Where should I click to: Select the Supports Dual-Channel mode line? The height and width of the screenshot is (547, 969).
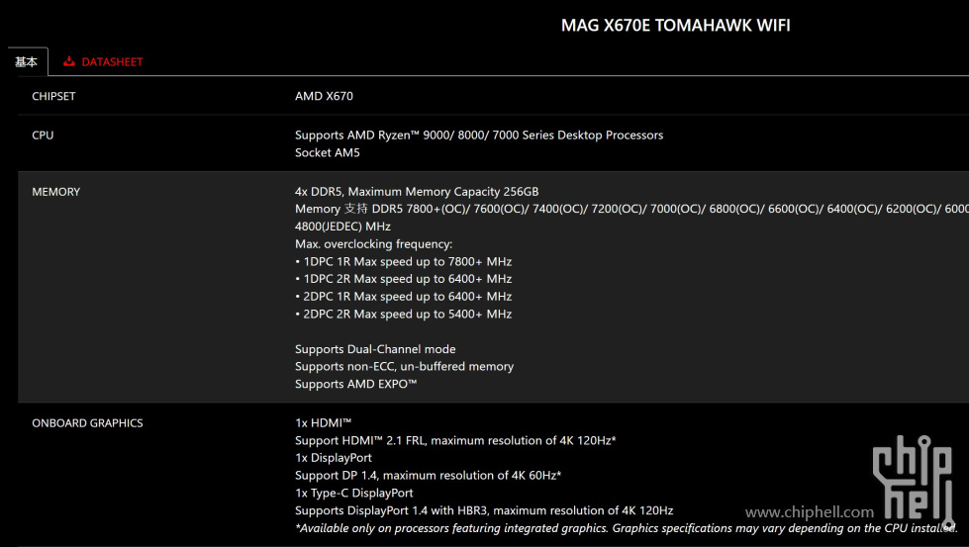[375, 349]
